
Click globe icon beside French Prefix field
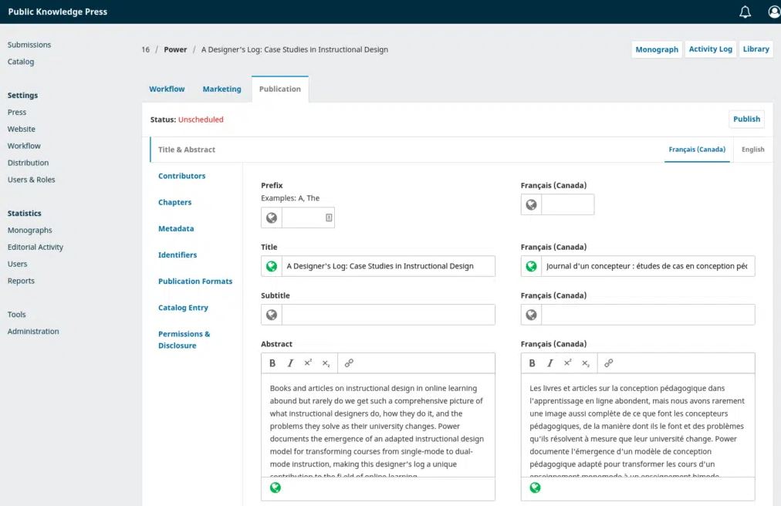[532, 204]
